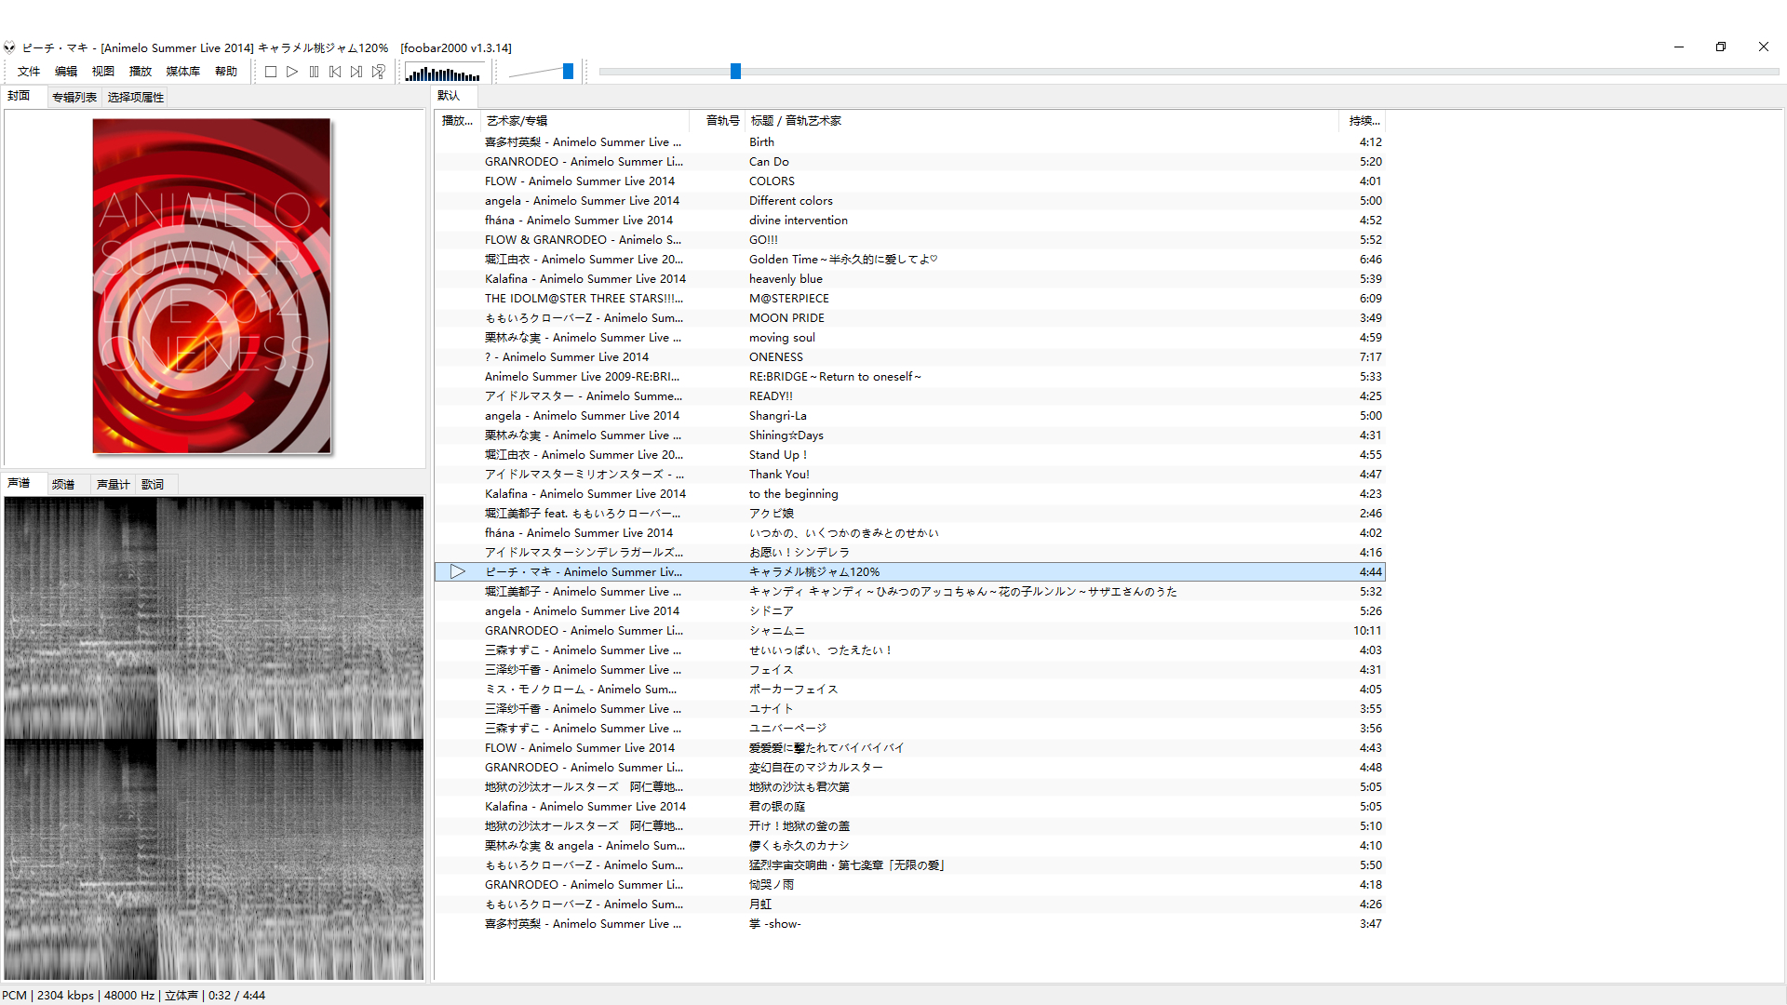Sort by the 持续 duration column header
Image resolution: width=1787 pixels, height=1005 pixels.
point(1362,121)
